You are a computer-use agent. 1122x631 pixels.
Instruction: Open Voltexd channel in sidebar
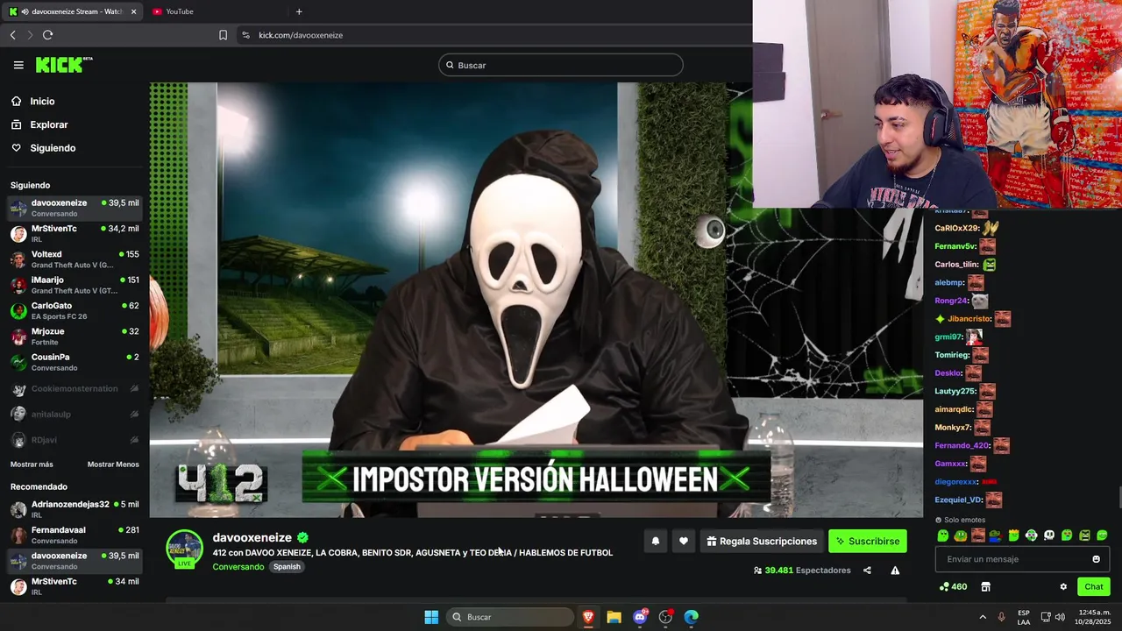(75, 259)
